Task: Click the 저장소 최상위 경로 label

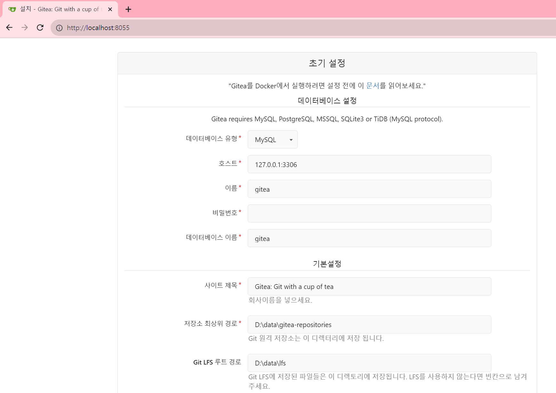Action: (x=211, y=324)
